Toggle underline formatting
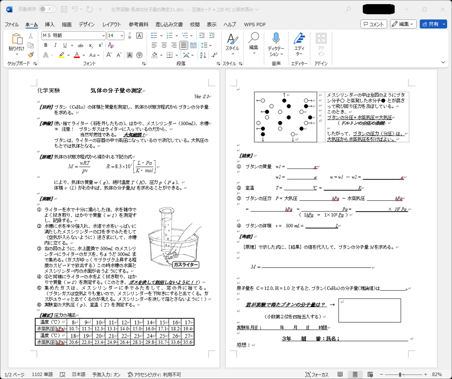The width and height of the screenshot is (452, 379). pyautogui.click(x=65, y=45)
